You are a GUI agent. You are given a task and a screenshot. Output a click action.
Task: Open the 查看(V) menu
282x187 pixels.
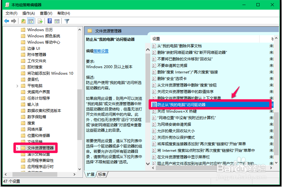point(46,13)
